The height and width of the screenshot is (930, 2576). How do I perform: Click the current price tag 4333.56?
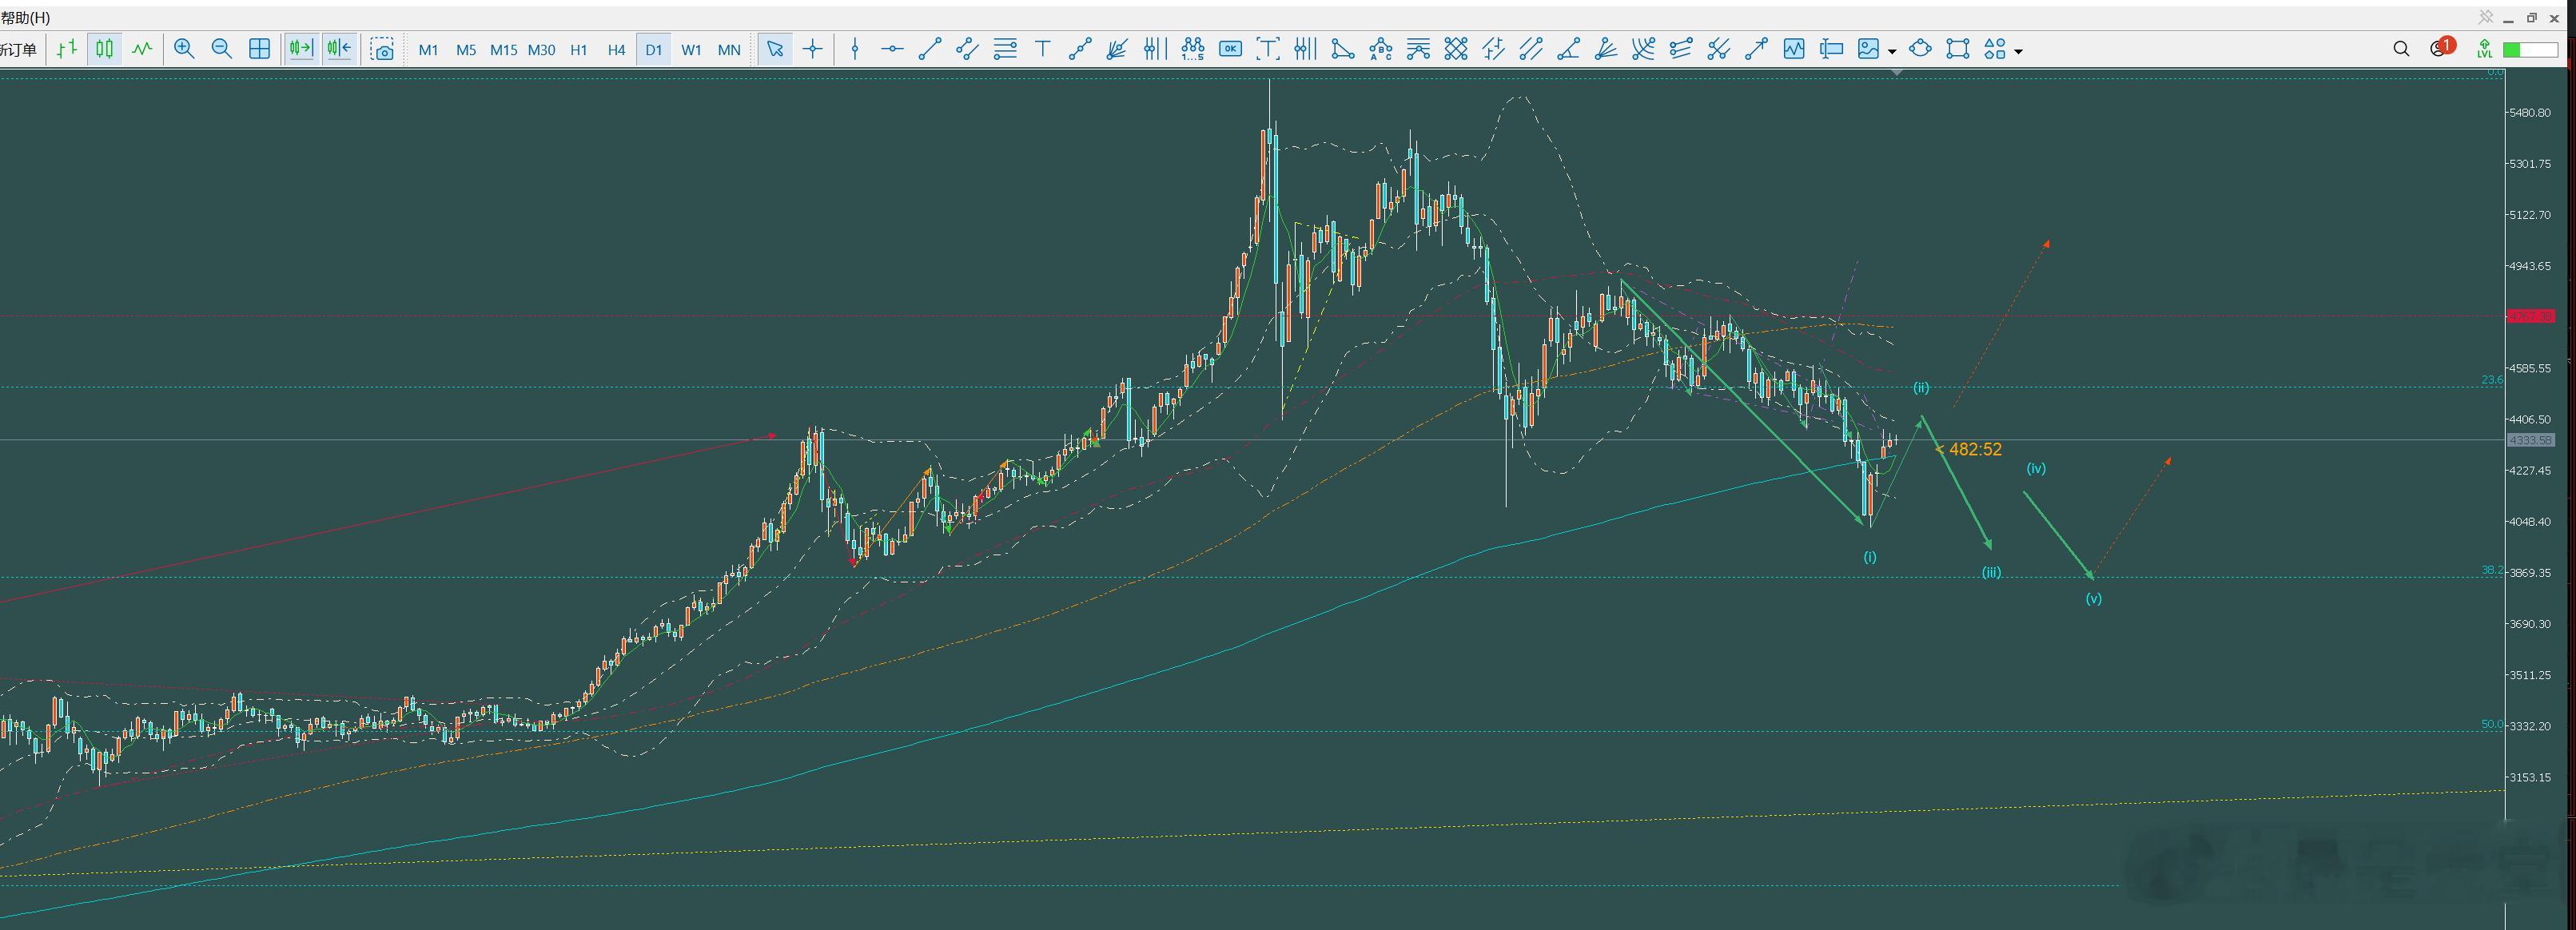point(2531,440)
